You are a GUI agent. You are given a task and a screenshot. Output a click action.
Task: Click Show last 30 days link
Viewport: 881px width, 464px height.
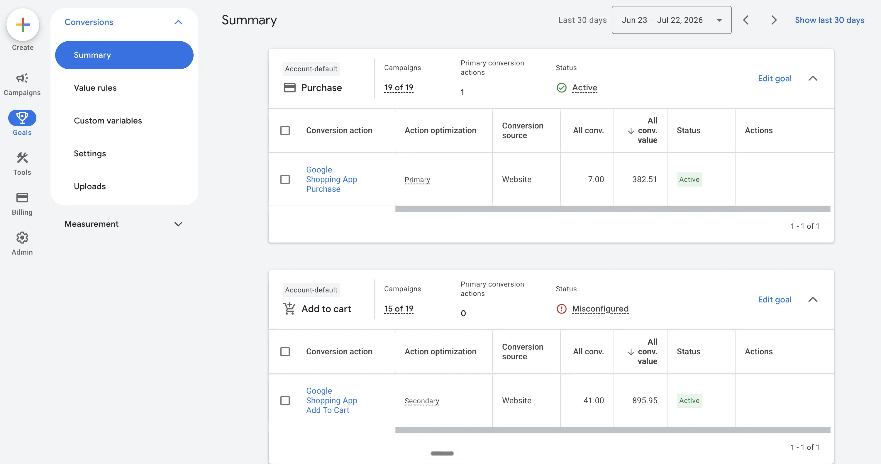pos(829,20)
